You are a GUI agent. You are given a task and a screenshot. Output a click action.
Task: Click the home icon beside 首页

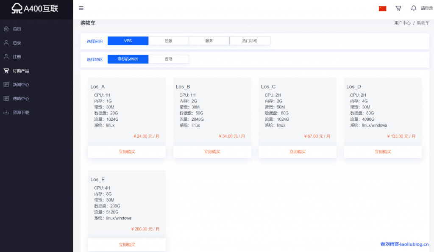click(6, 29)
